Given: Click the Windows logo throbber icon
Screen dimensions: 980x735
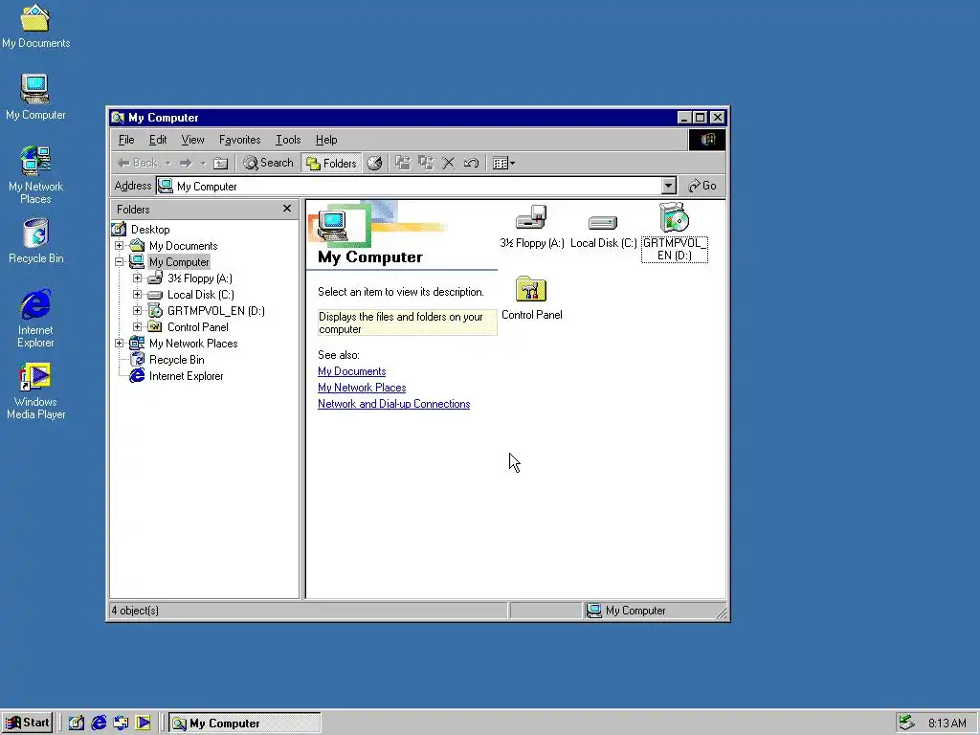Looking at the screenshot, I should pos(707,140).
